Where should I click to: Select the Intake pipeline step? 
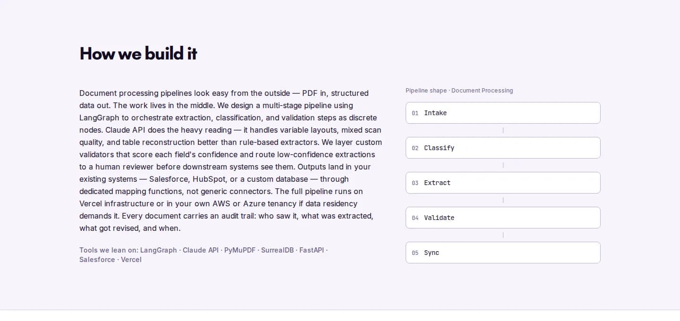[503, 113]
